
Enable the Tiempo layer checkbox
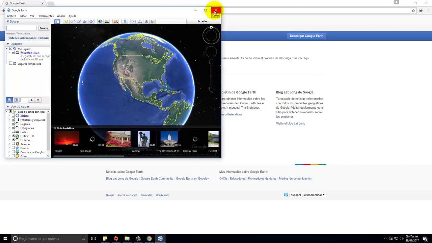point(13,144)
